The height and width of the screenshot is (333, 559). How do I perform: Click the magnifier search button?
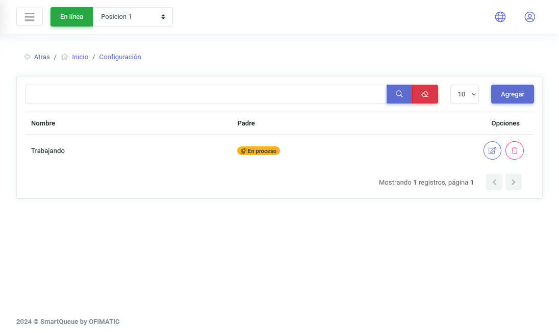399,94
